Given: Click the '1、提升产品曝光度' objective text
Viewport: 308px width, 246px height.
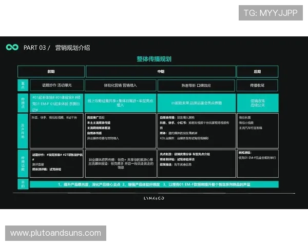Looking at the screenshot, I should pos(89,184).
